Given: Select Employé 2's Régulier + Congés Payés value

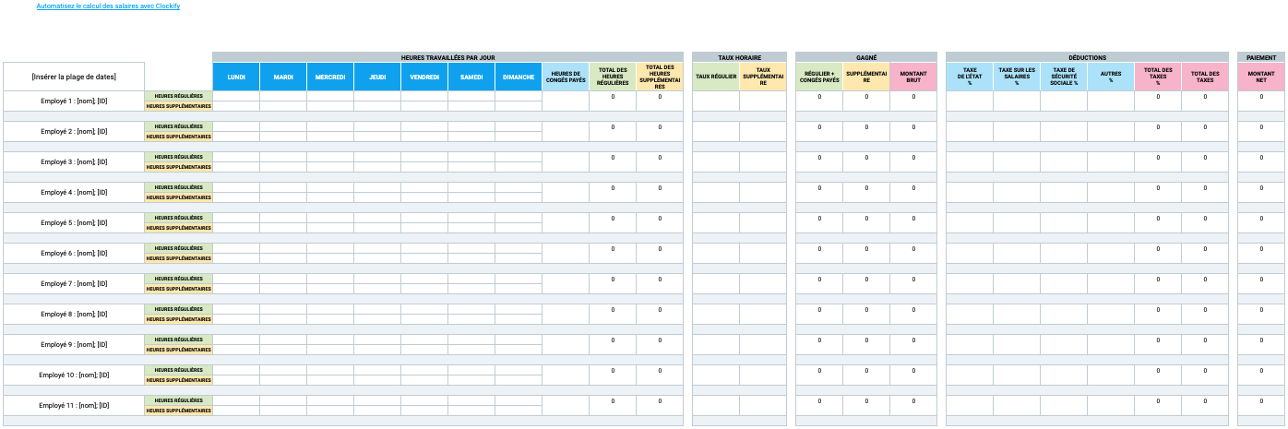Looking at the screenshot, I should [x=819, y=131].
